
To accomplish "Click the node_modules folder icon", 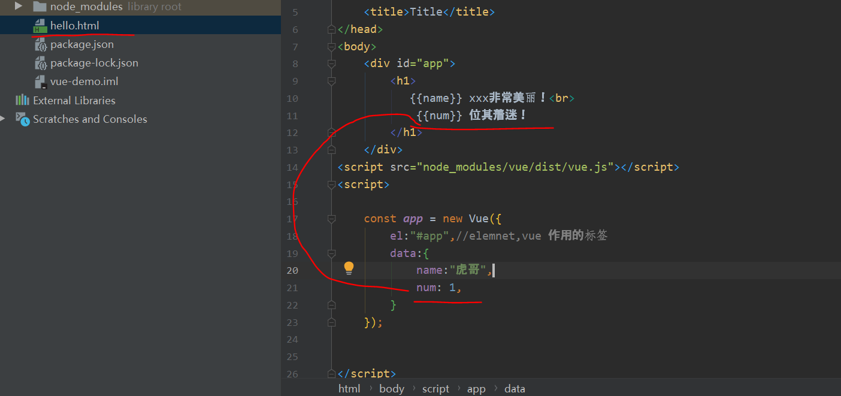I will pos(40,7).
